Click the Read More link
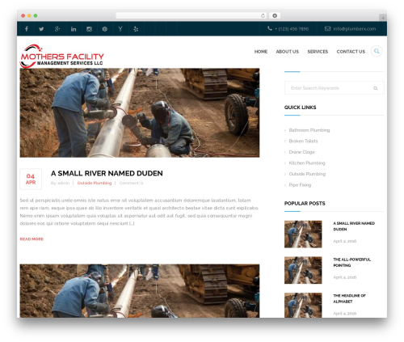 pos(32,239)
